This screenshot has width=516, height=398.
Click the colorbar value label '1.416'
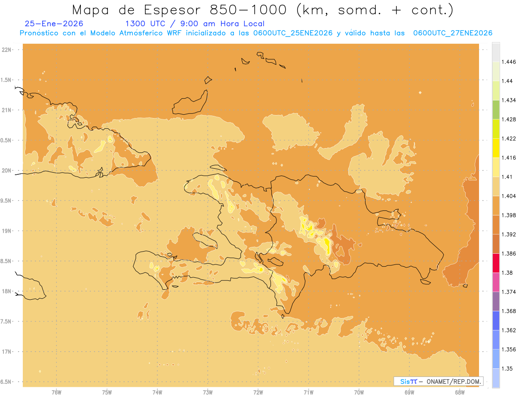(x=509, y=158)
